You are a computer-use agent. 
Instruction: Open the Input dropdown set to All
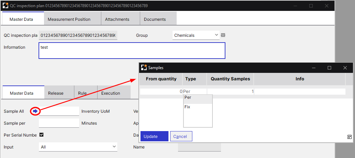click(x=78, y=147)
